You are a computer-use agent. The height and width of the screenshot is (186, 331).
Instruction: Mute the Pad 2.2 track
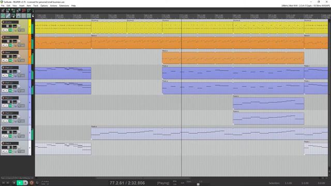pyautogui.click(x=3, y=121)
